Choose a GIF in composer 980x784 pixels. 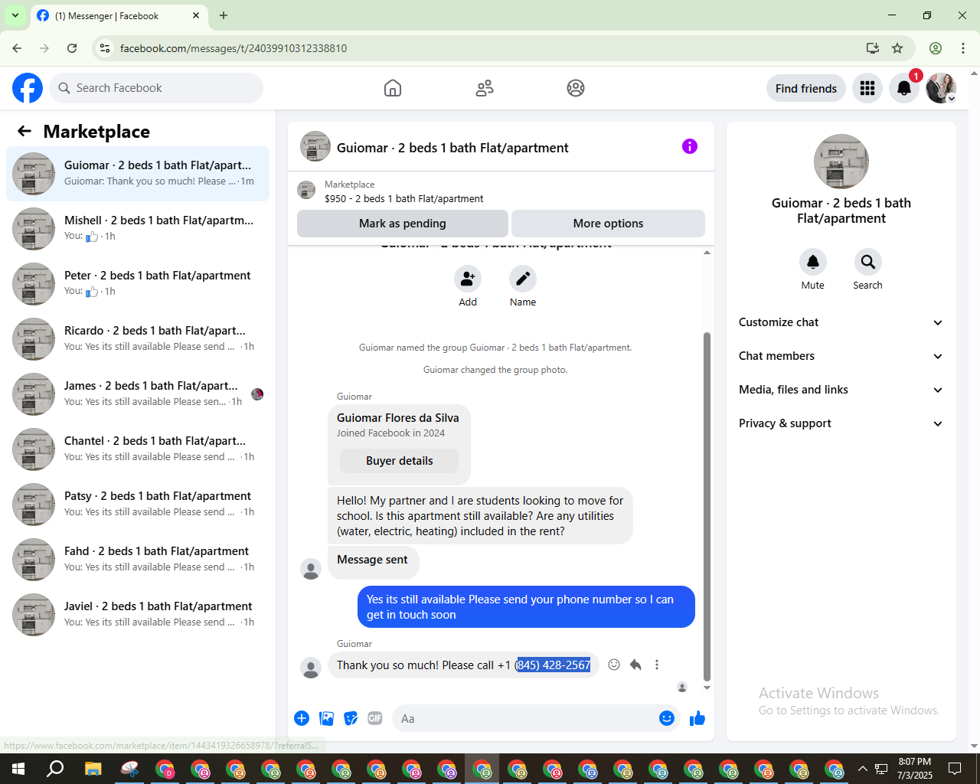[375, 718]
